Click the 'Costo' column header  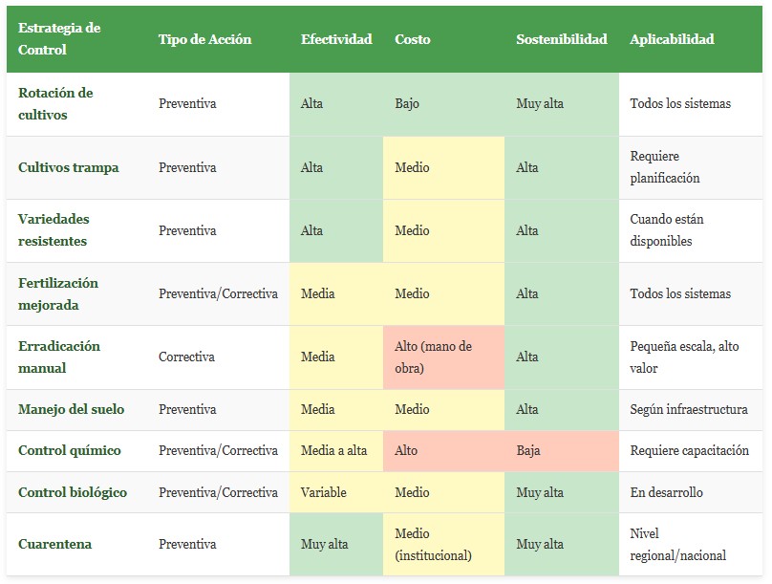(413, 39)
